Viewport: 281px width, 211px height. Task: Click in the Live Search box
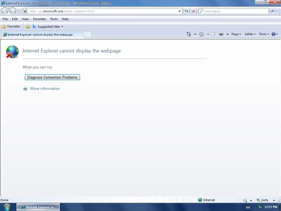(234, 11)
